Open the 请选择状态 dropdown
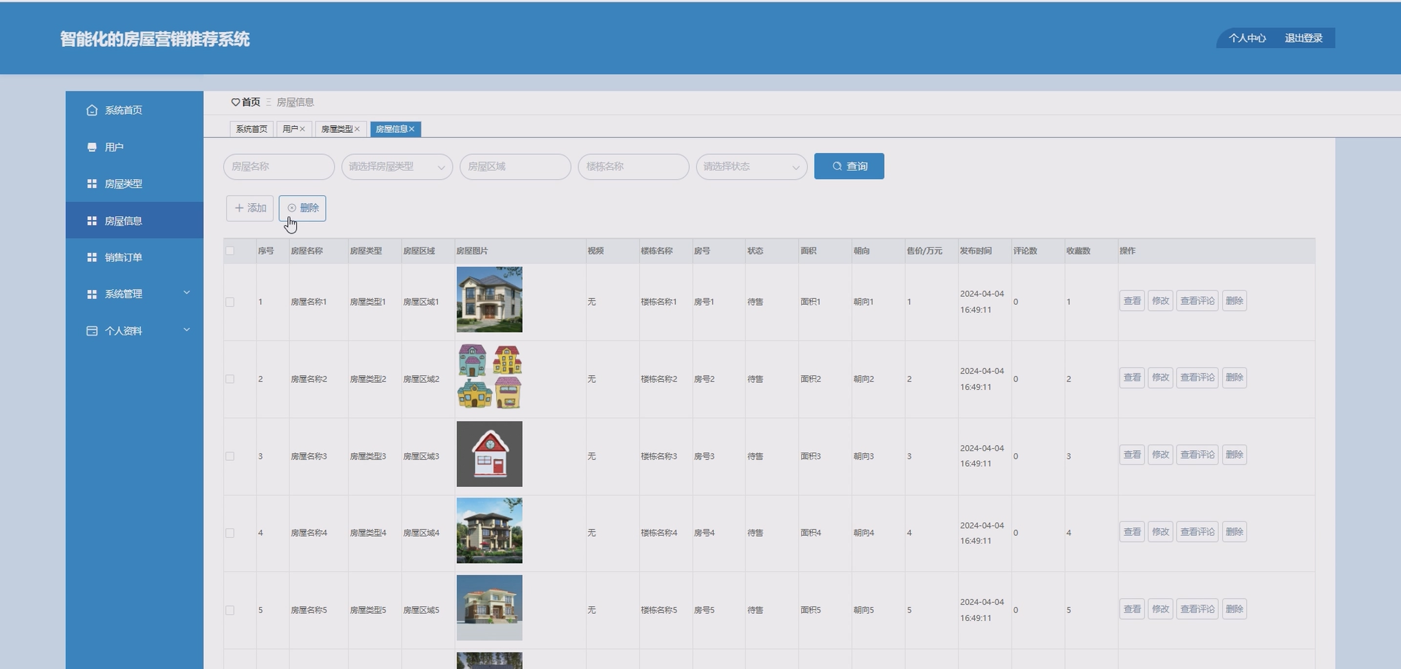1401x669 pixels. click(752, 167)
